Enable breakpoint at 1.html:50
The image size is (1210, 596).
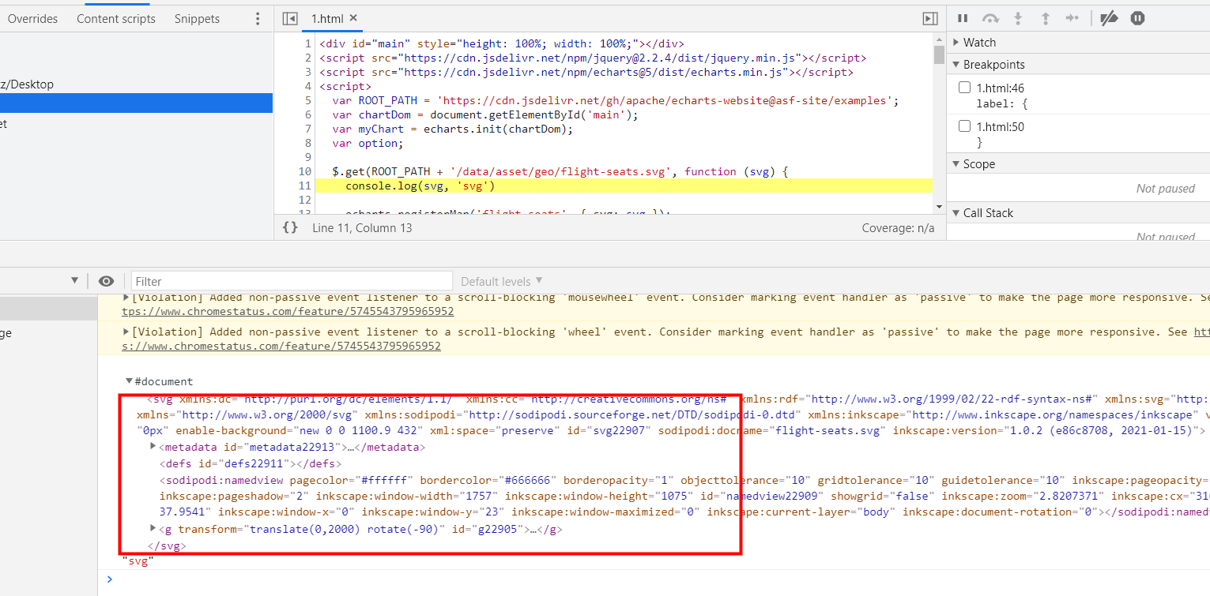click(964, 126)
